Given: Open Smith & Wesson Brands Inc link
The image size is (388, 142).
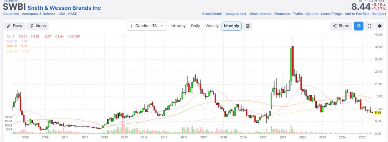Looking at the screenshot, I should [64, 8].
